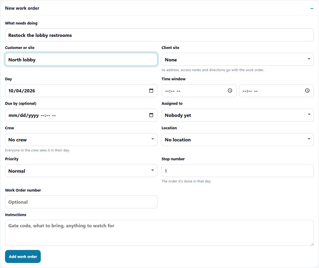Click the Customer or site field

pyautogui.click(x=81, y=59)
